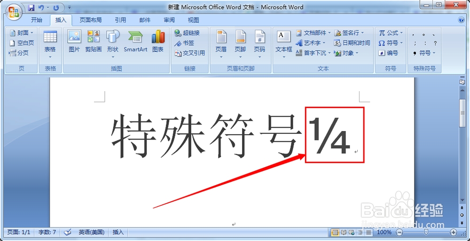
Task: Insert the colon special symbol
Action: coord(425,43)
